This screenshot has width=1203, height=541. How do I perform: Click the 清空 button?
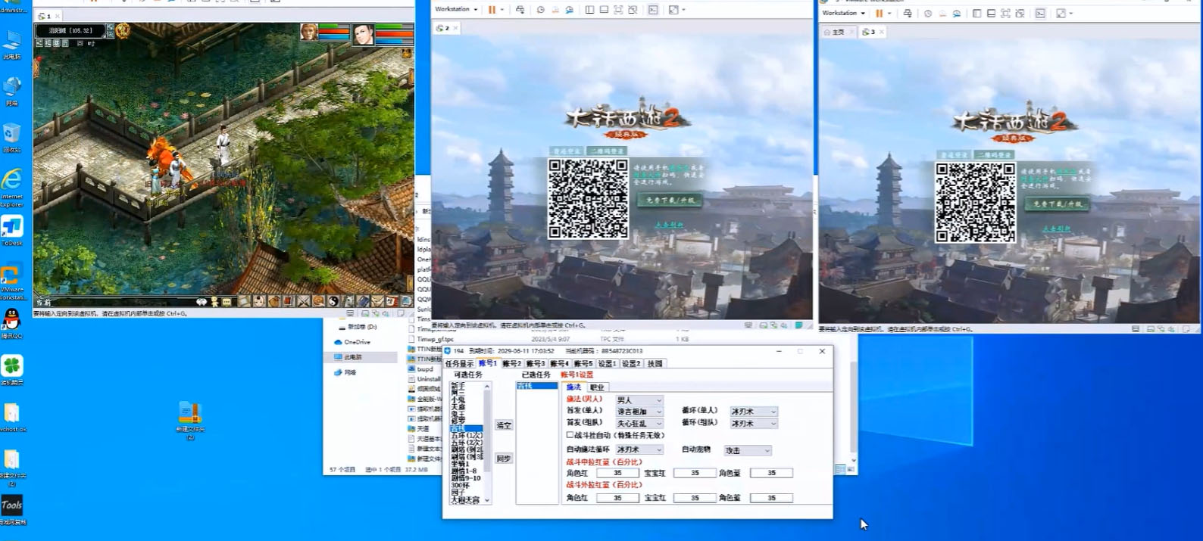pyautogui.click(x=504, y=425)
